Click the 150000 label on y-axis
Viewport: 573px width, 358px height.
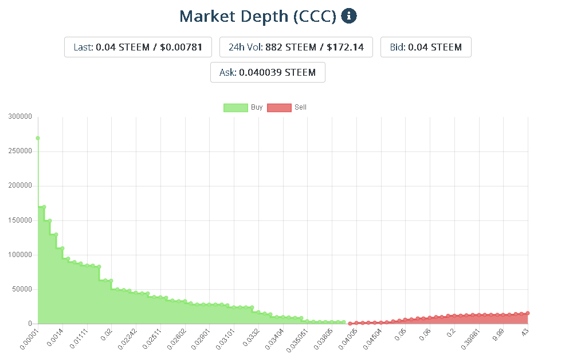click(x=21, y=220)
